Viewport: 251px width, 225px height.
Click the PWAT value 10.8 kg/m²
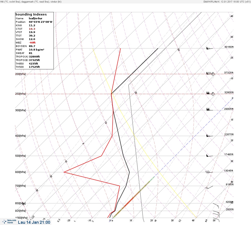pyautogui.click(x=37, y=50)
